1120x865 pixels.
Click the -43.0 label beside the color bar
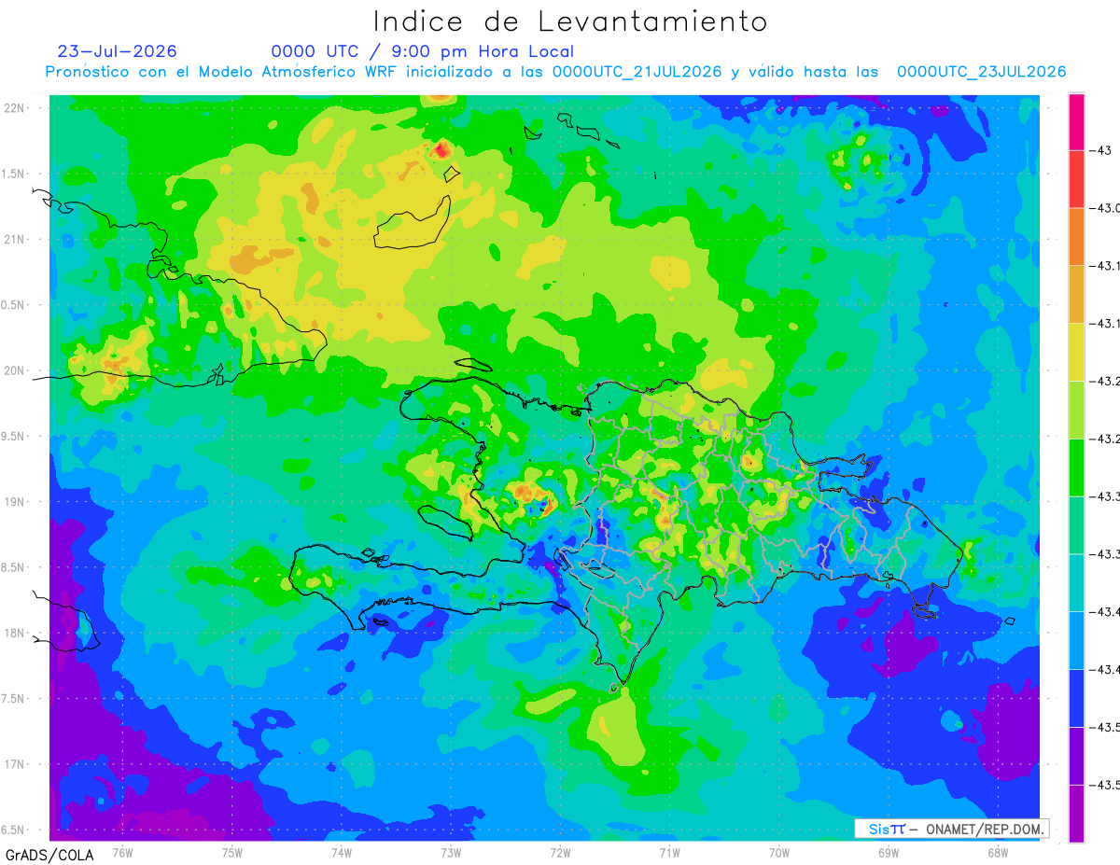(1105, 208)
